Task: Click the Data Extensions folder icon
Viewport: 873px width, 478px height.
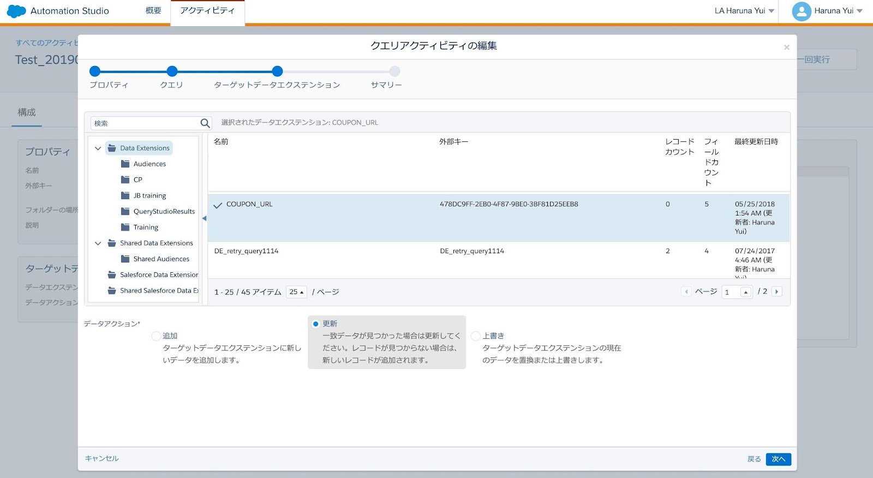Action: pos(112,148)
